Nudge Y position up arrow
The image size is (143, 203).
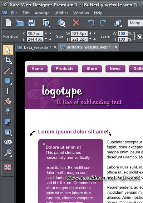click(50, 39)
